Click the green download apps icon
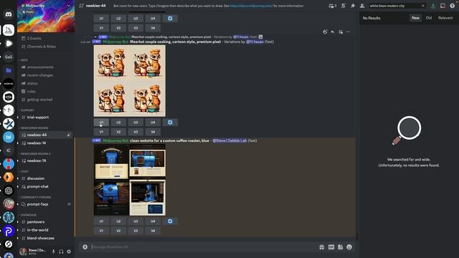 433,6
